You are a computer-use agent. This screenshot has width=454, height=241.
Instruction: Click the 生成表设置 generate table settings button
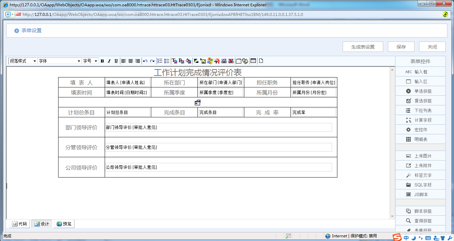click(x=363, y=47)
